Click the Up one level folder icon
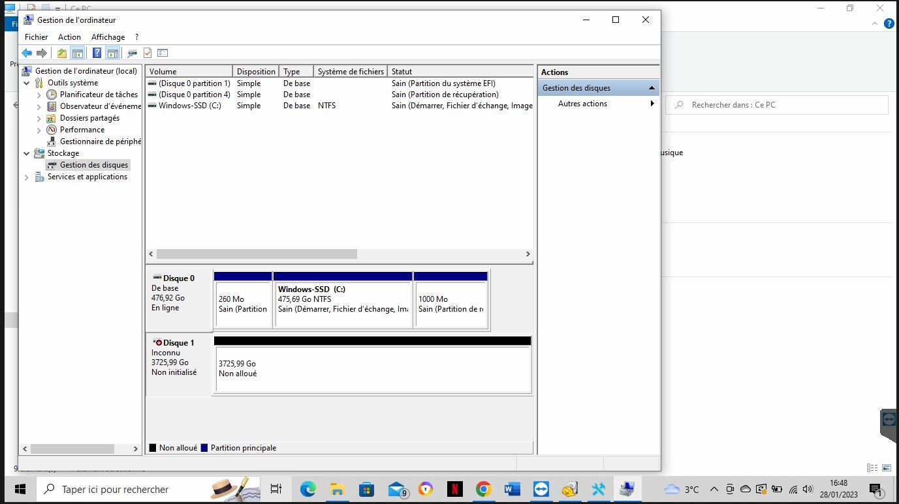 [62, 53]
